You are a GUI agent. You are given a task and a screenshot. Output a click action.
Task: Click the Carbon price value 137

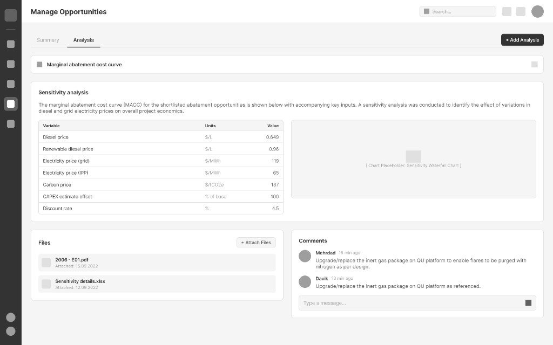click(275, 185)
